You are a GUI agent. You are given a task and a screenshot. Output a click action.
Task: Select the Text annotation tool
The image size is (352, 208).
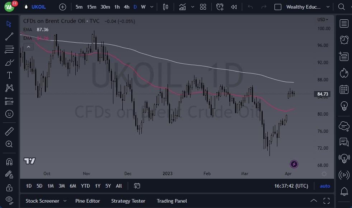point(9,75)
